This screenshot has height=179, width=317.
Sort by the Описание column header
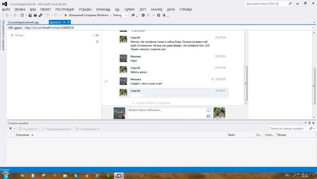click(x=121, y=135)
